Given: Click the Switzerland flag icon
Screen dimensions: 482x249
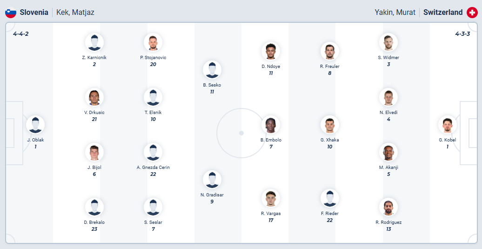Looking at the screenshot, I should (x=472, y=13).
